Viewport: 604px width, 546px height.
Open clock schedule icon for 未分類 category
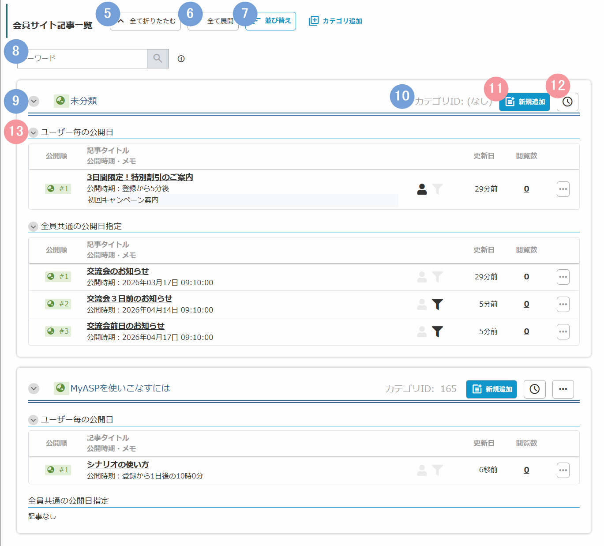point(567,102)
